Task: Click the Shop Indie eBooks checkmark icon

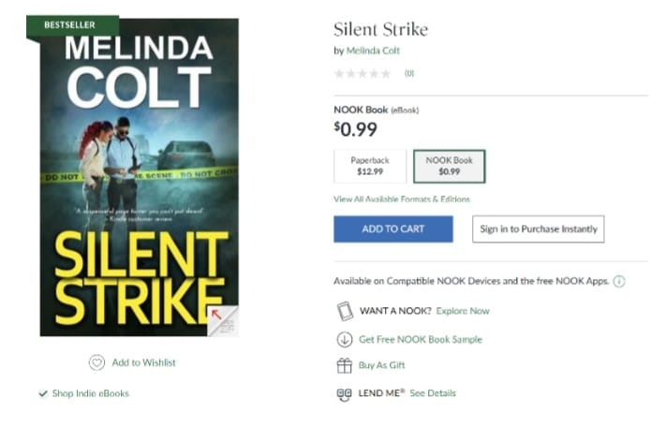Action: tap(43, 393)
